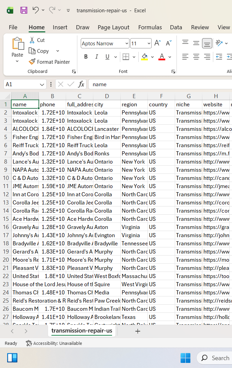Click the Redo arrow icon
232x368 pixels.
(x=52, y=10)
